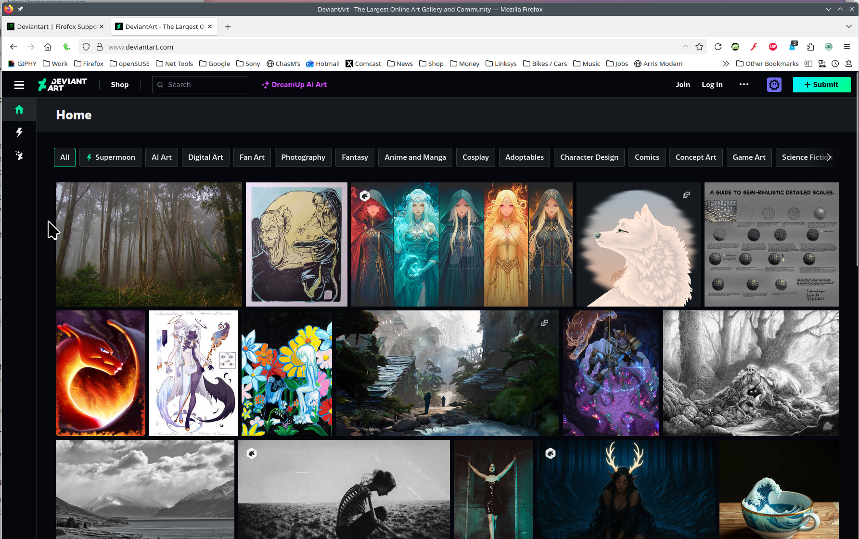This screenshot has width=859, height=539.
Task: Select the Supermoon category filter
Action: tap(110, 157)
